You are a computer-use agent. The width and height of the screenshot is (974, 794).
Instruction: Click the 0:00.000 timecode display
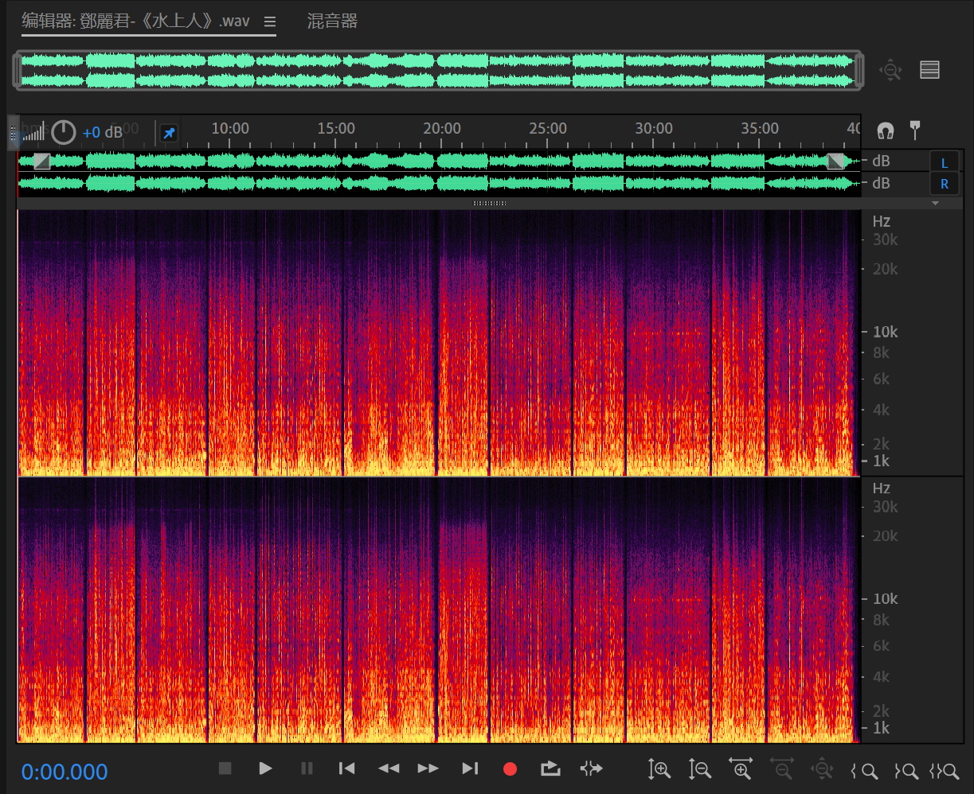[65, 772]
